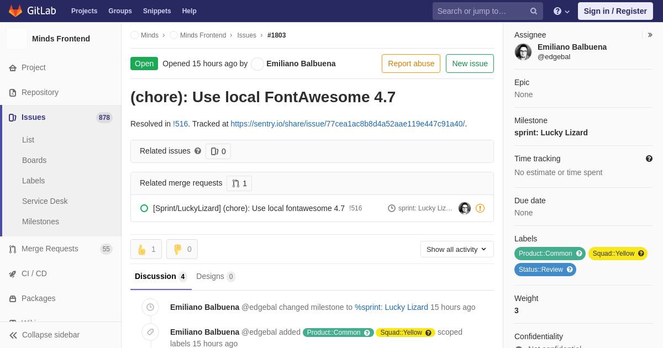The height and width of the screenshot is (348, 663).
Task: Click the Merge Requests sidebar icon
Action: (x=13, y=249)
